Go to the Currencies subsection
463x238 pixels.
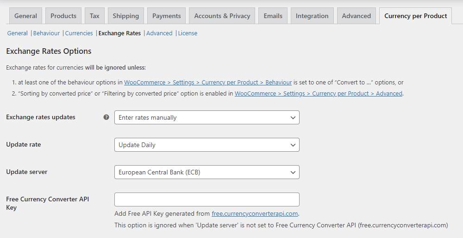click(x=79, y=33)
